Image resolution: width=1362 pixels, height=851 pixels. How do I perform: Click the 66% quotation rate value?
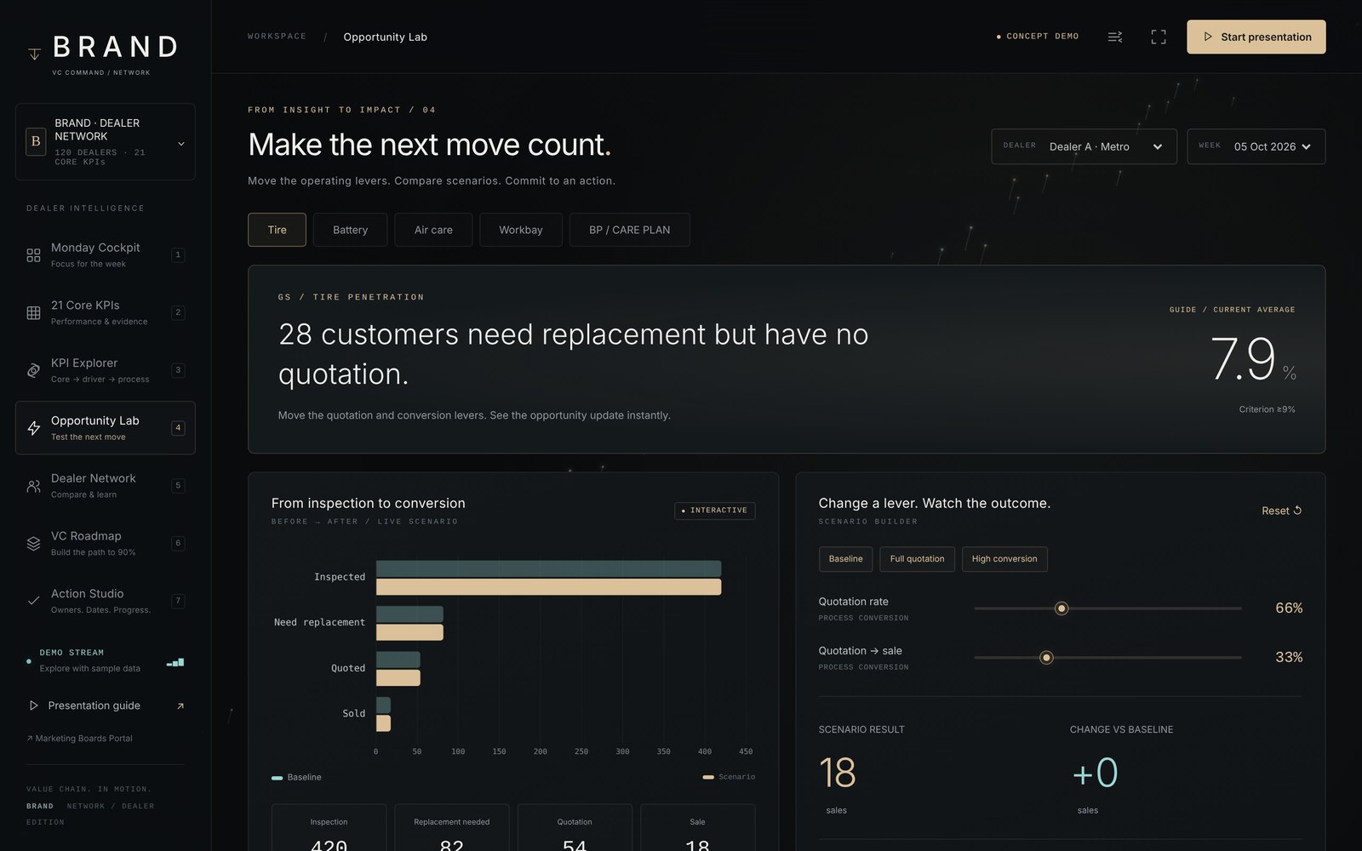(x=1289, y=608)
